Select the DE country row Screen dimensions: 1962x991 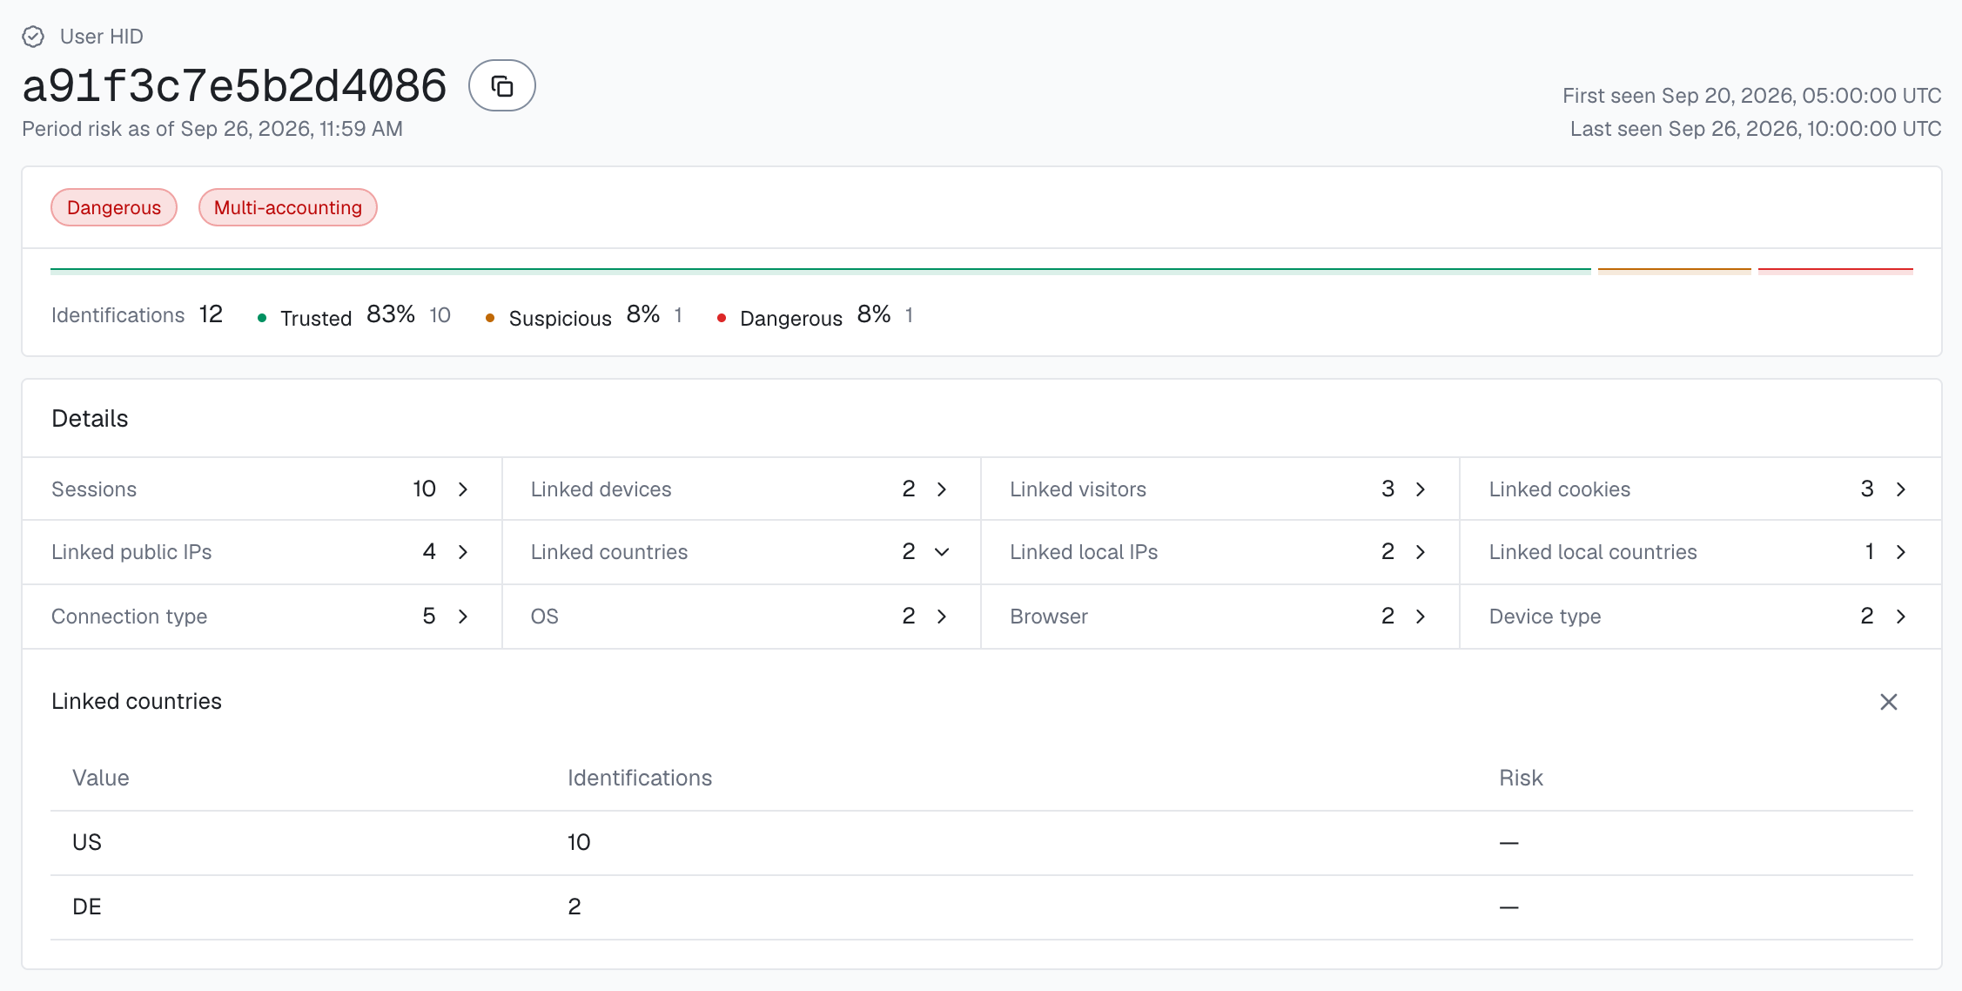[x=981, y=907]
